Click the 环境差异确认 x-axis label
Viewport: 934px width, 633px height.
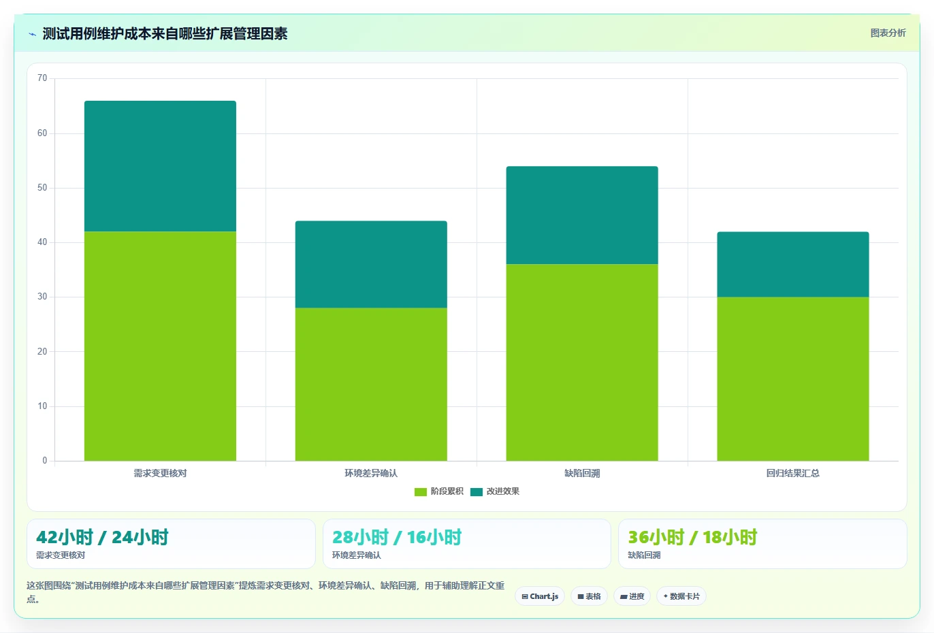coord(371,473)
